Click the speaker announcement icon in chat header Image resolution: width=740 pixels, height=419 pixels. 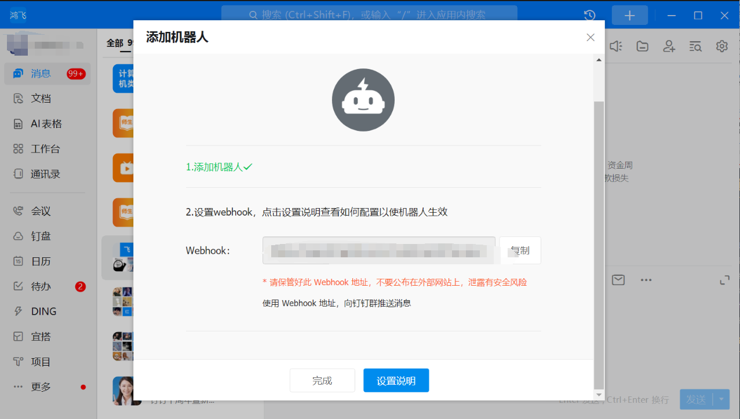pos(616,46)
